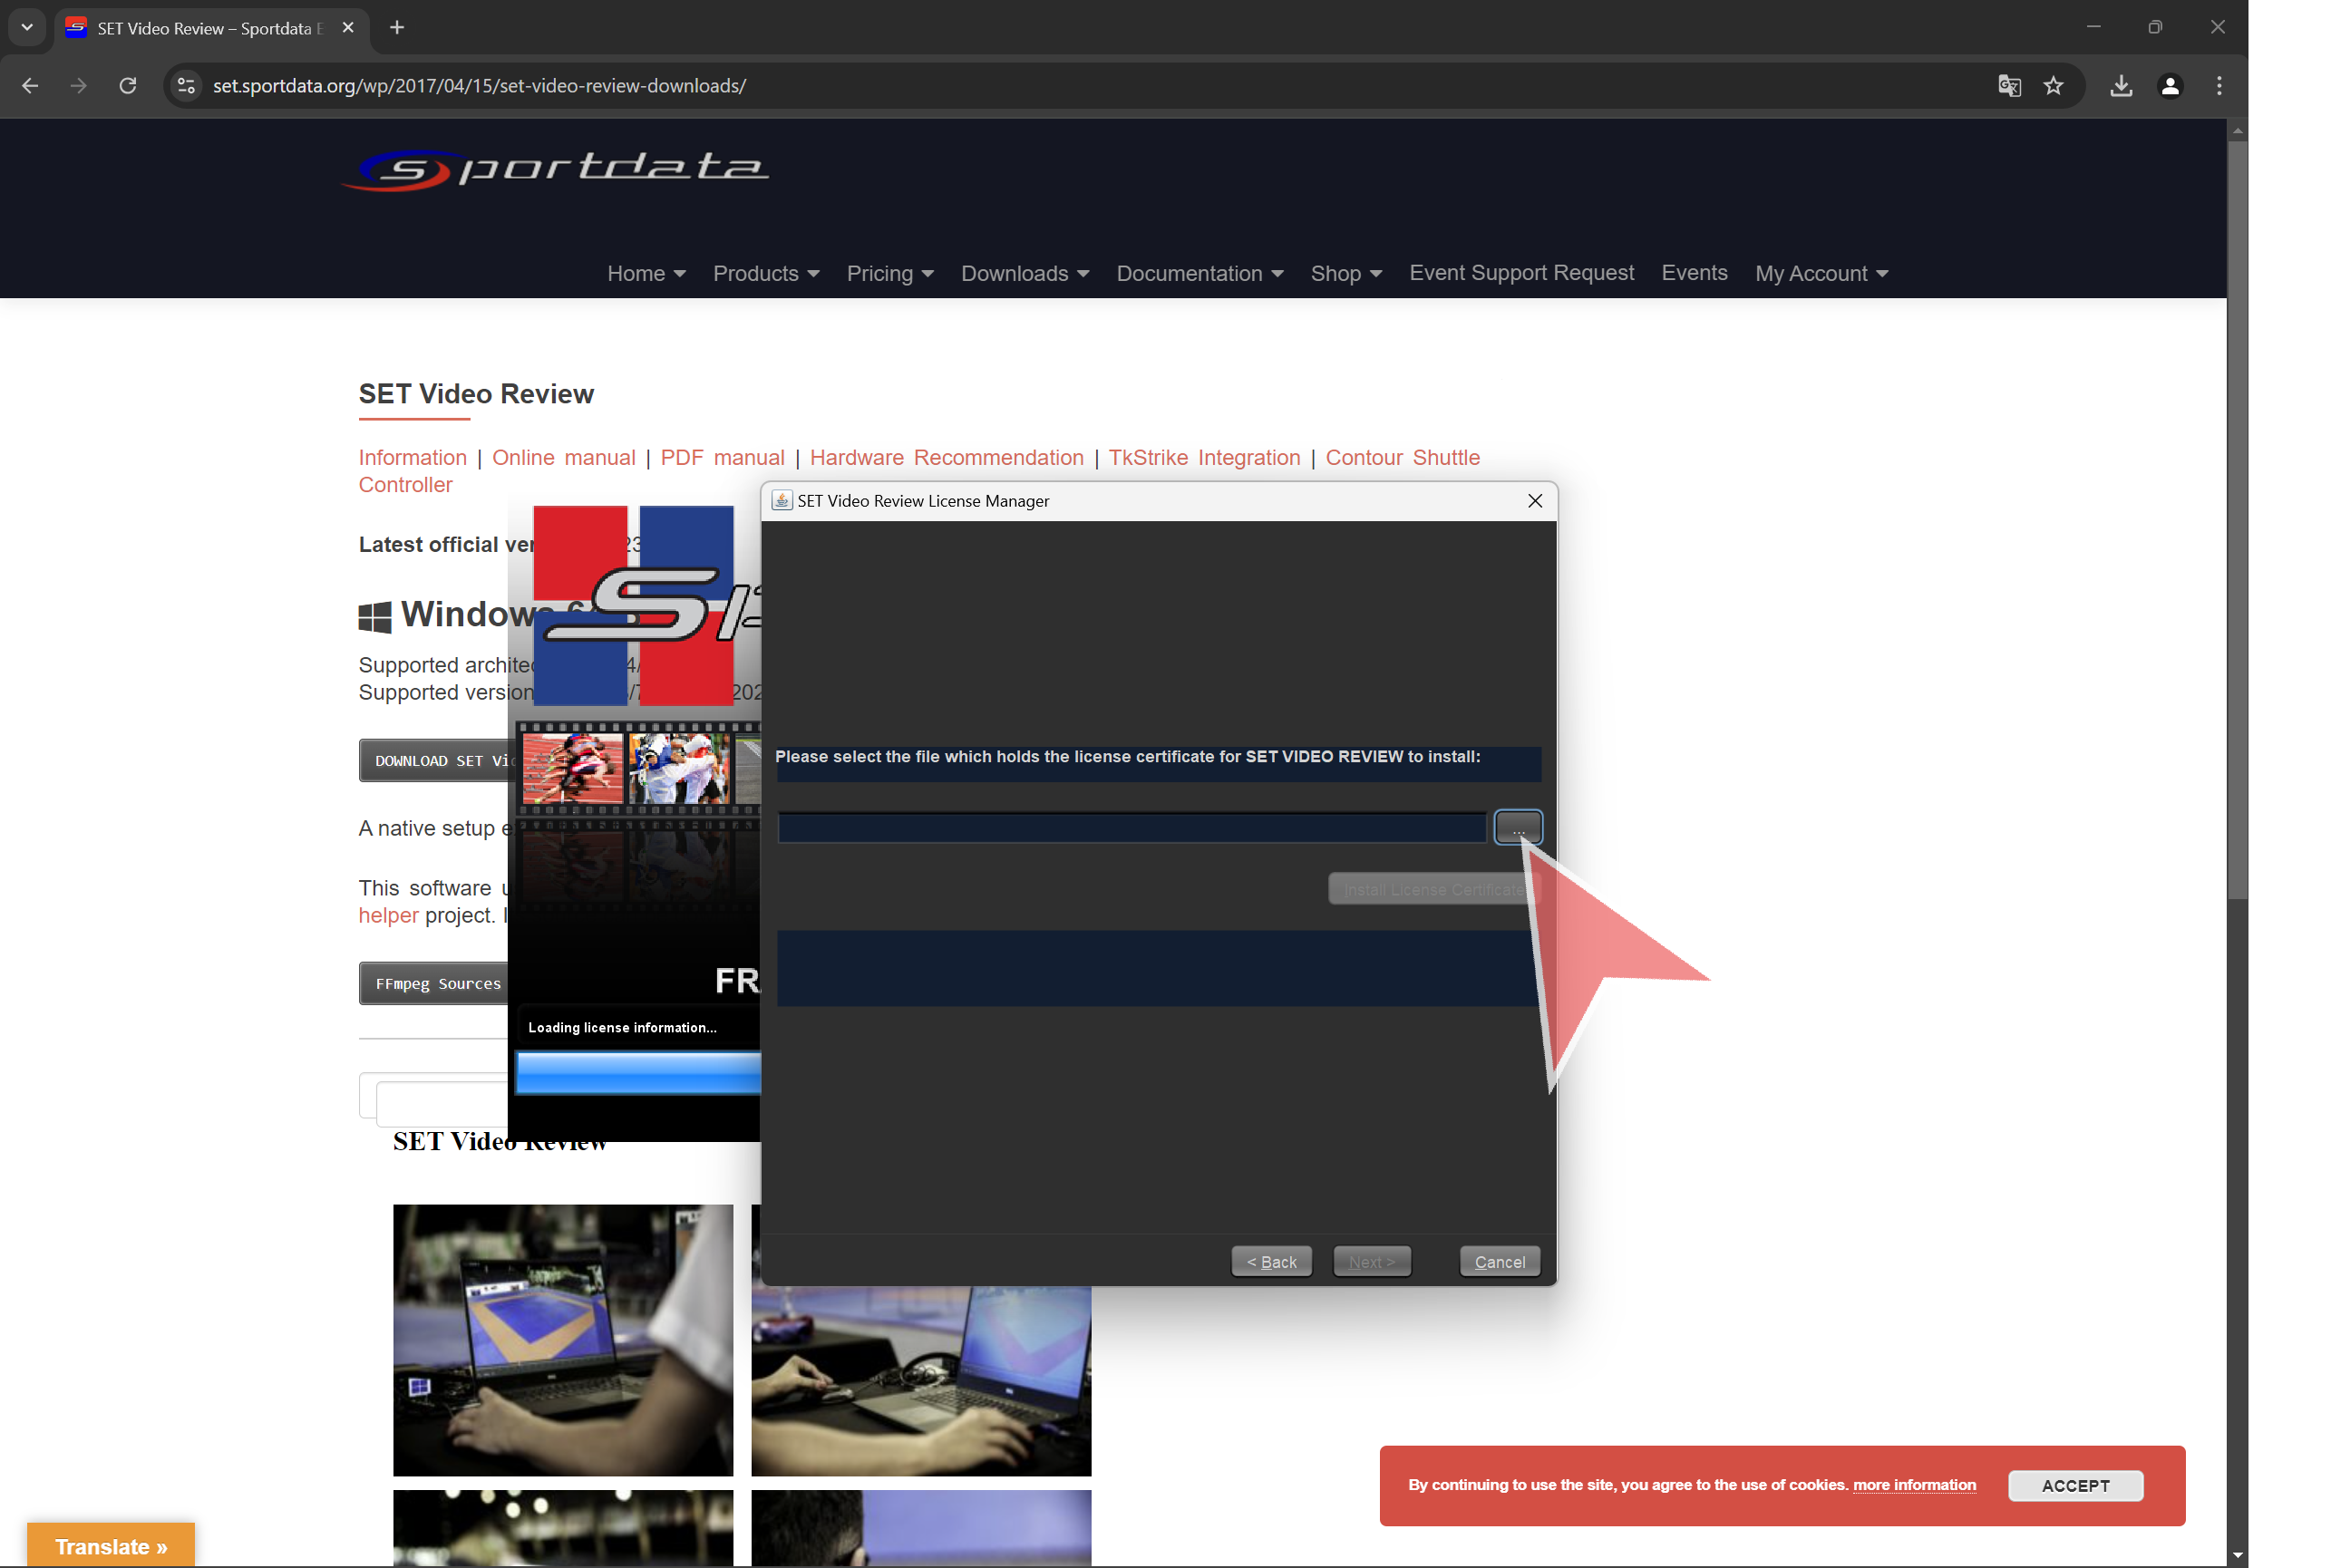Expand the Downloads menu

click(x=1025, y=273)
